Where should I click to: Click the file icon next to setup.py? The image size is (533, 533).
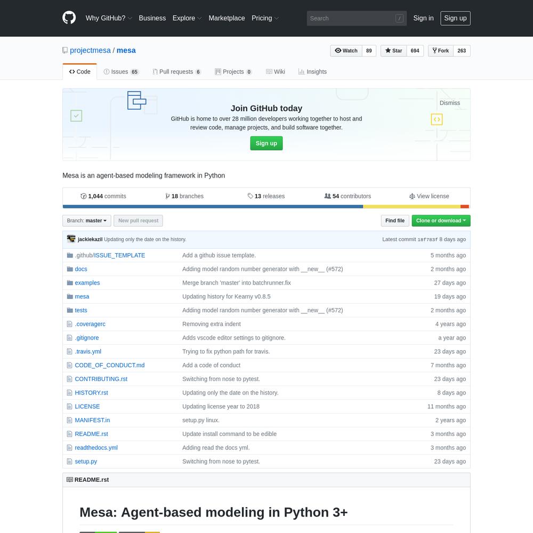tap(70, 462)
